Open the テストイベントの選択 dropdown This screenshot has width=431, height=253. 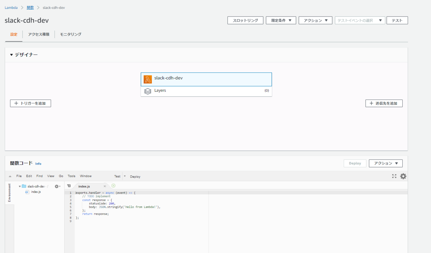[x=360, y=20]
